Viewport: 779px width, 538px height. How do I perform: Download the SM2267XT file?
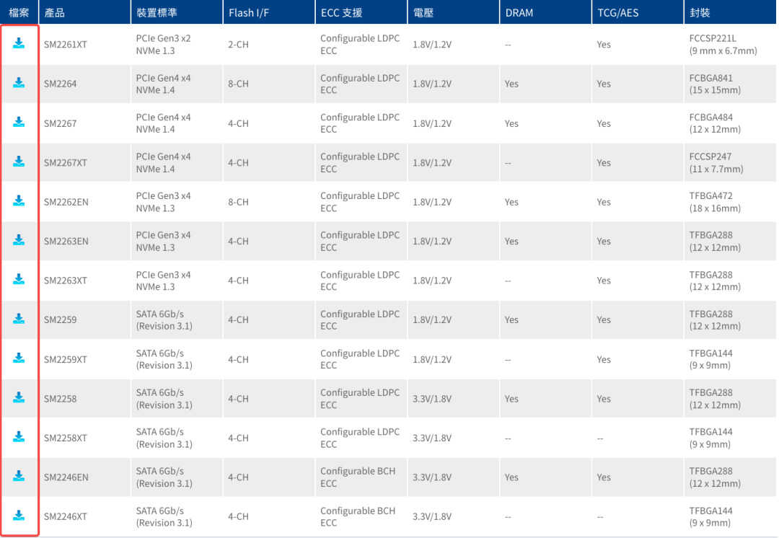19,161
